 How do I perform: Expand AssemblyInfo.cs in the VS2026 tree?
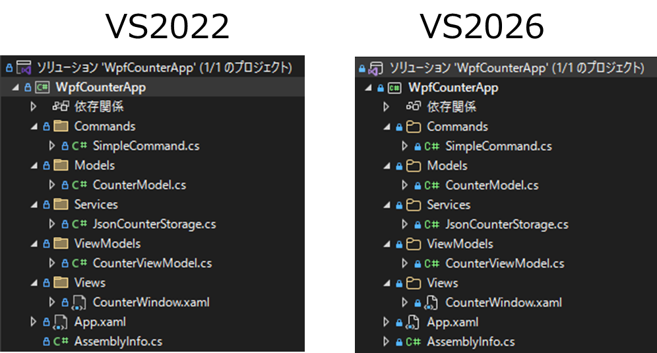pyautogui.click(x=386, y=342)
